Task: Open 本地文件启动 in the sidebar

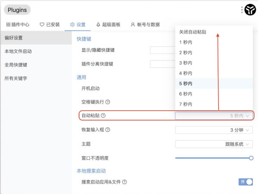Action: pyautogui.click(x=18, y=52)
